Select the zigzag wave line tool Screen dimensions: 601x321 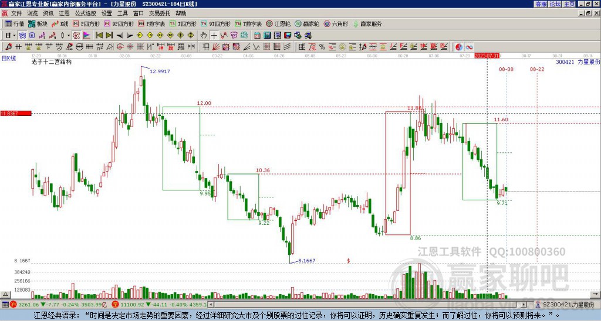tap(256, 47)
